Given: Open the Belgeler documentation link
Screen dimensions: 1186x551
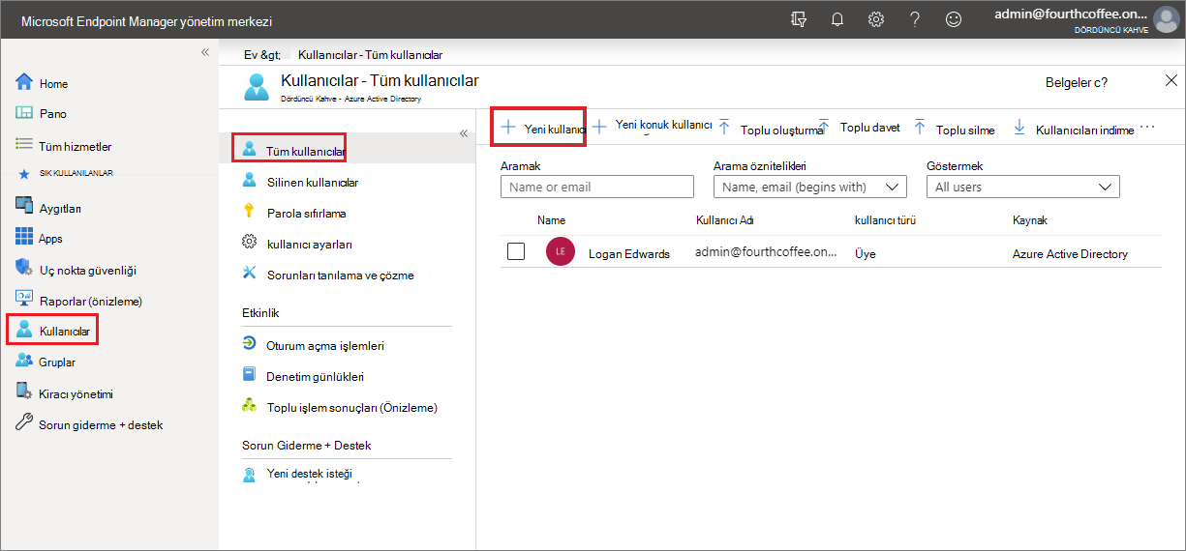Looking at the screenshot, I should pyautogui.click(x=1077, y=83).
